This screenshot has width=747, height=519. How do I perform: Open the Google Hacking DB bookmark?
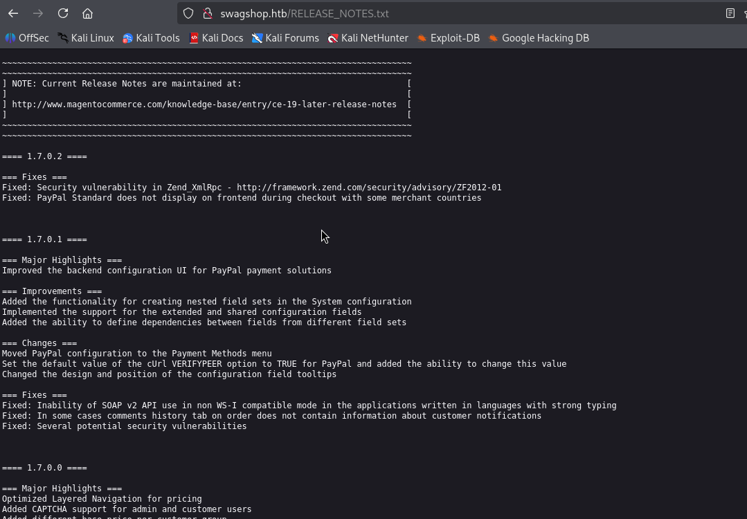click(x=539, y=38)
